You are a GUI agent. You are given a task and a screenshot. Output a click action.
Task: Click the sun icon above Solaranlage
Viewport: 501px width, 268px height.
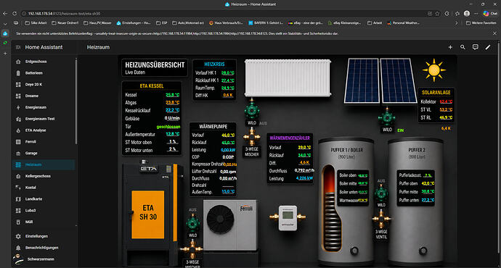click(x=433, y=70)
